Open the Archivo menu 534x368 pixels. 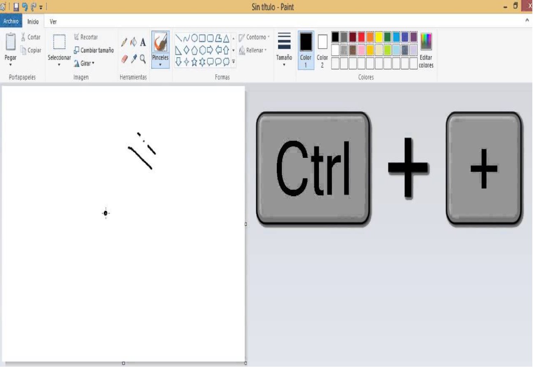[x=11, y=21]
